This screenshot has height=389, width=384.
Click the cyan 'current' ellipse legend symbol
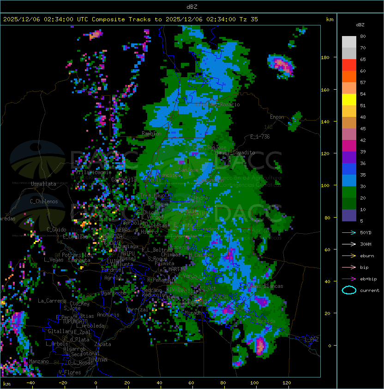pos(349,290)
